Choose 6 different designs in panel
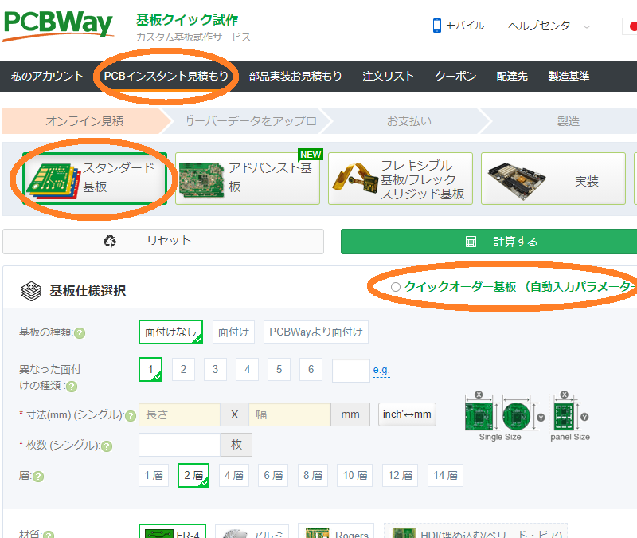Screen dimensions: 637x538 (x=311, y=369)
